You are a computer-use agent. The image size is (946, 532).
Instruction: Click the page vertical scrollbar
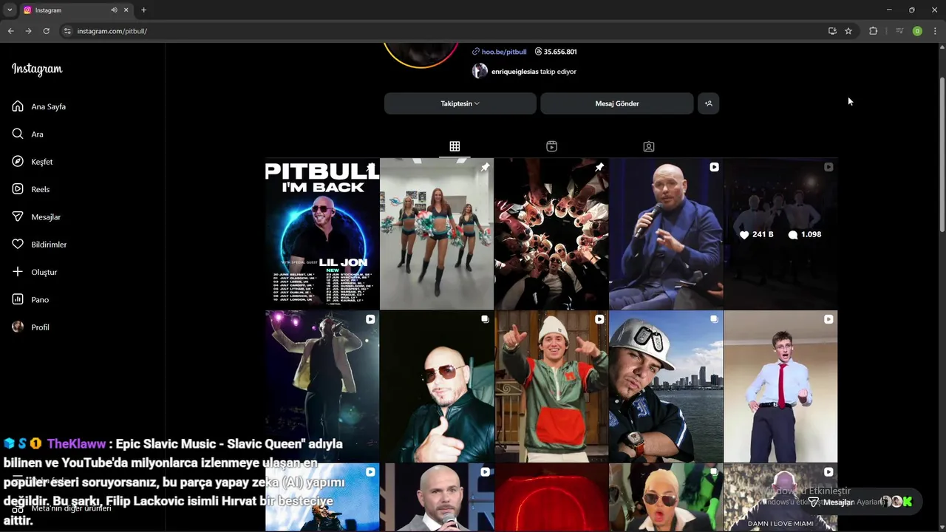click(x=942, y=155)
